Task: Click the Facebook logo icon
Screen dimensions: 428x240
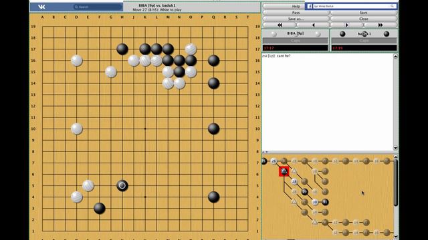Action: point(309,6)
